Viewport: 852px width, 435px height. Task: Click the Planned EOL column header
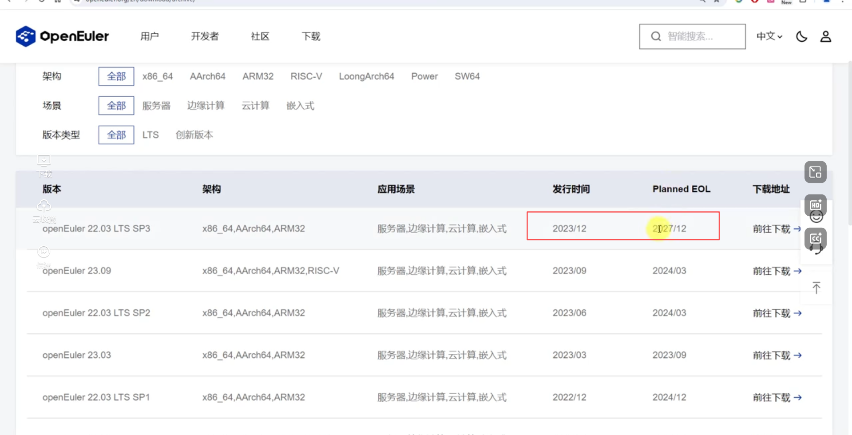tap(682, 189)
